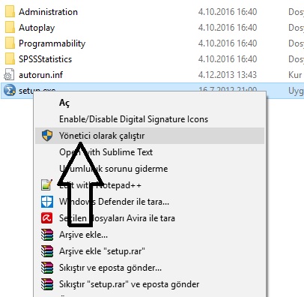Click the red Avira icon

point(47,218)
